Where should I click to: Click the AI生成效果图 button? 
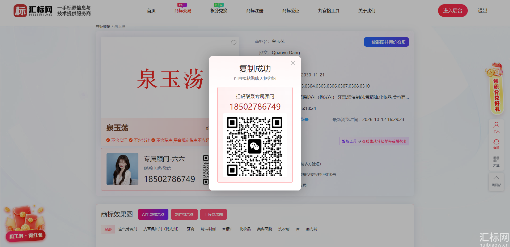(153, 214)
